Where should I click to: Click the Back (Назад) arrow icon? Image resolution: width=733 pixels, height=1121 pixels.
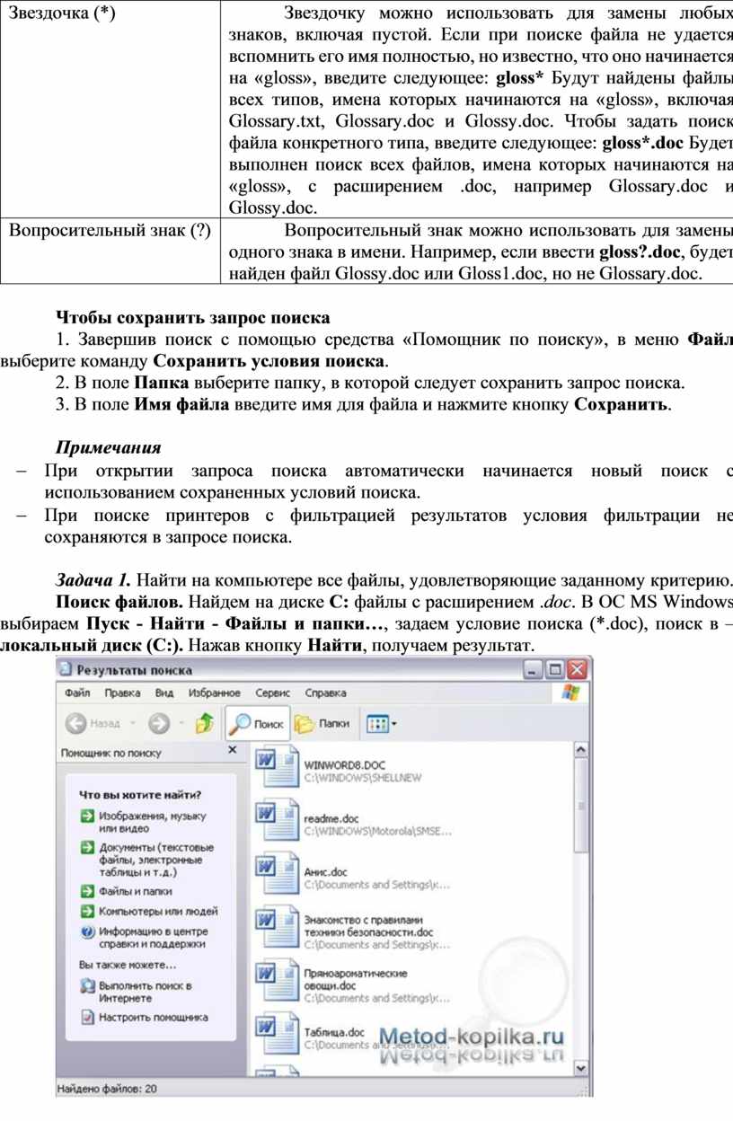point(76,722)
